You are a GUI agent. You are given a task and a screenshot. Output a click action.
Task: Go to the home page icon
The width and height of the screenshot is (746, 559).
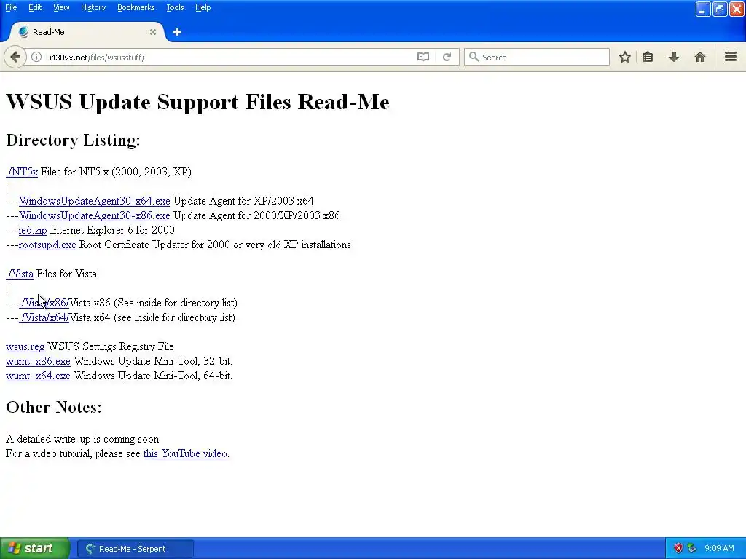pyautogui.click(x=700, y=57)
